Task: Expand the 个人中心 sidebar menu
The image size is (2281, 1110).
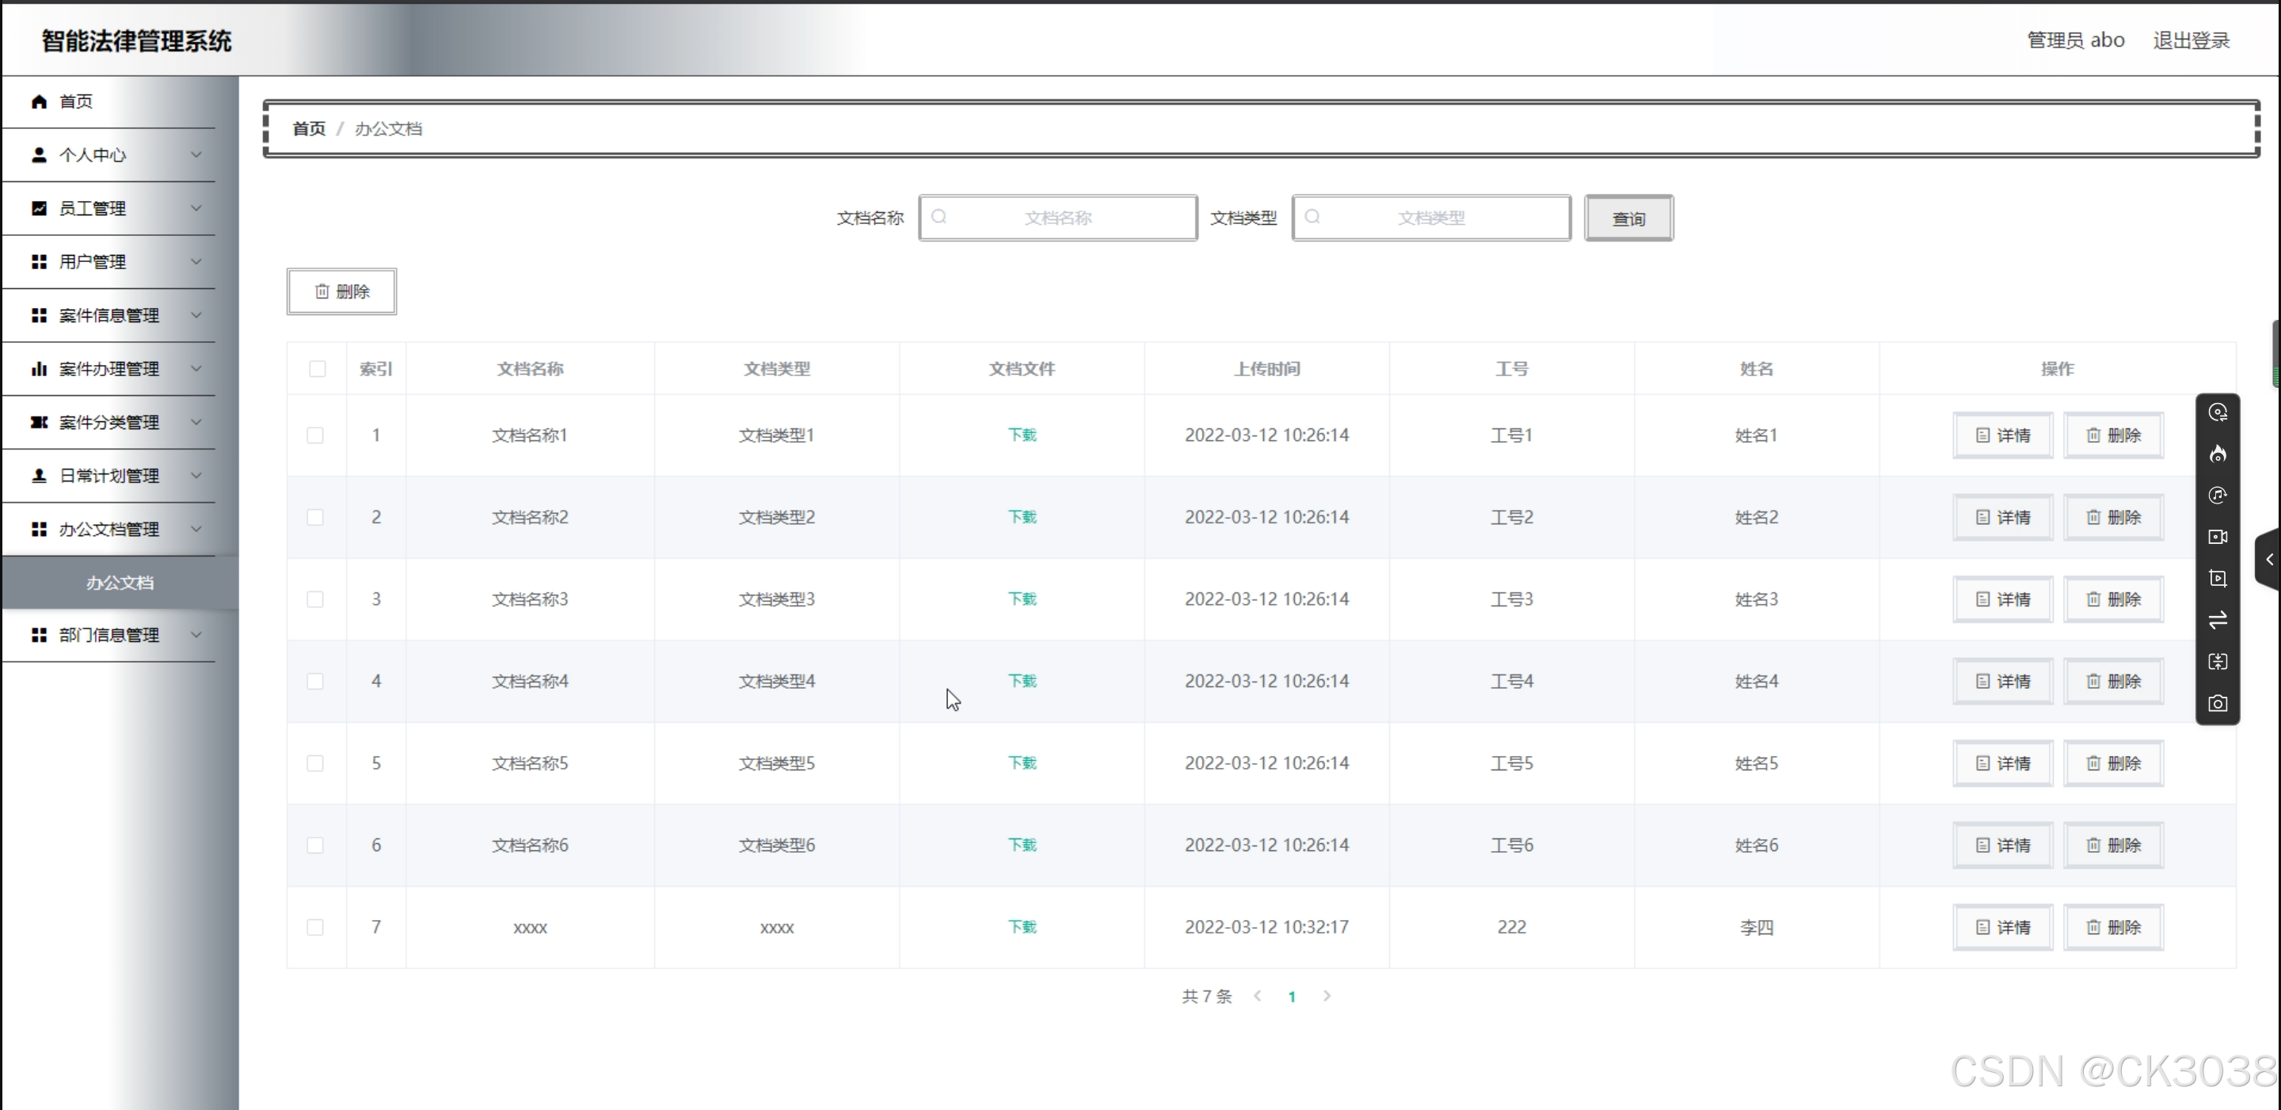Action: [x=110, y=155]
